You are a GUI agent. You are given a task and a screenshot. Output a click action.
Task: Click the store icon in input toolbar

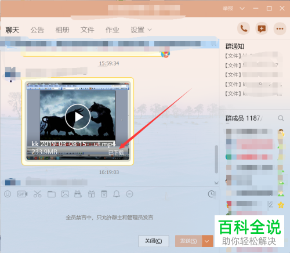click(78, 194)
